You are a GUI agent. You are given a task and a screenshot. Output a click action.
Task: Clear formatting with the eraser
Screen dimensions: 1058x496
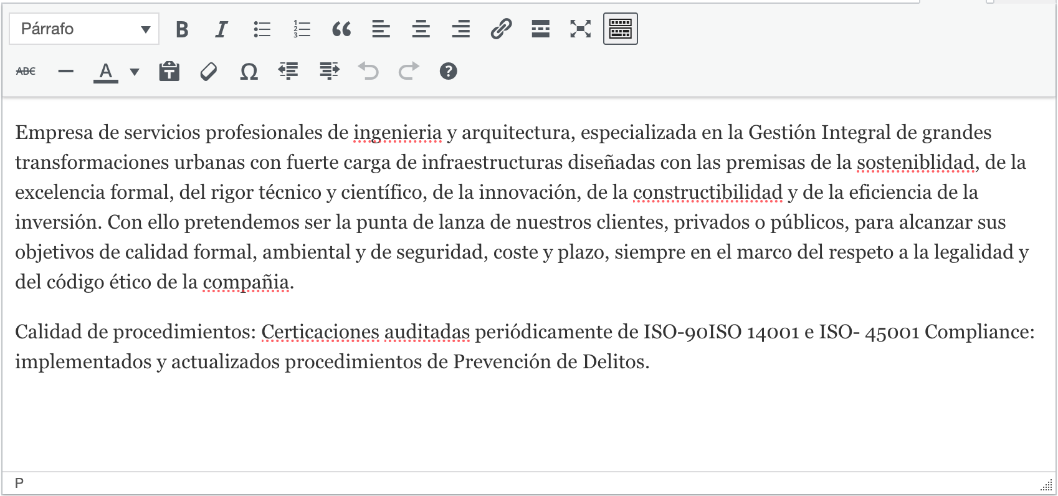209,71
